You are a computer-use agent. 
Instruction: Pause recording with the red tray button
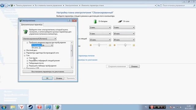pyautogui.click(x=152, y=107)
